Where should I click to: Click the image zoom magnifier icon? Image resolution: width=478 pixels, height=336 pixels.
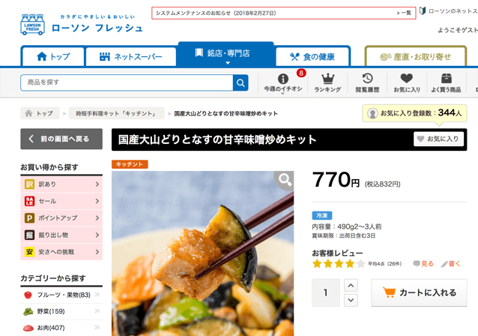click(x=285, y=180)
